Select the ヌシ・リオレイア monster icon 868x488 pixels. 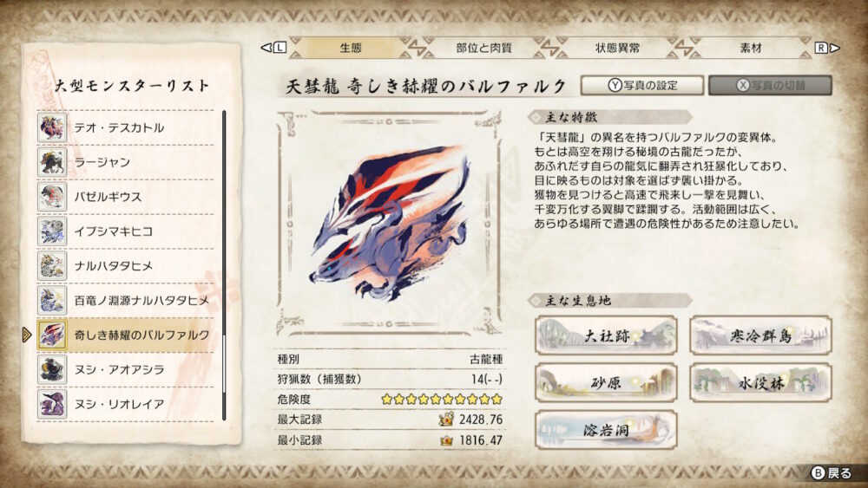[53, 404]
